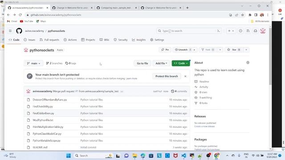Click the browser reload icon
The width and height of the screenshot is (285, 160).
(20, 15)
